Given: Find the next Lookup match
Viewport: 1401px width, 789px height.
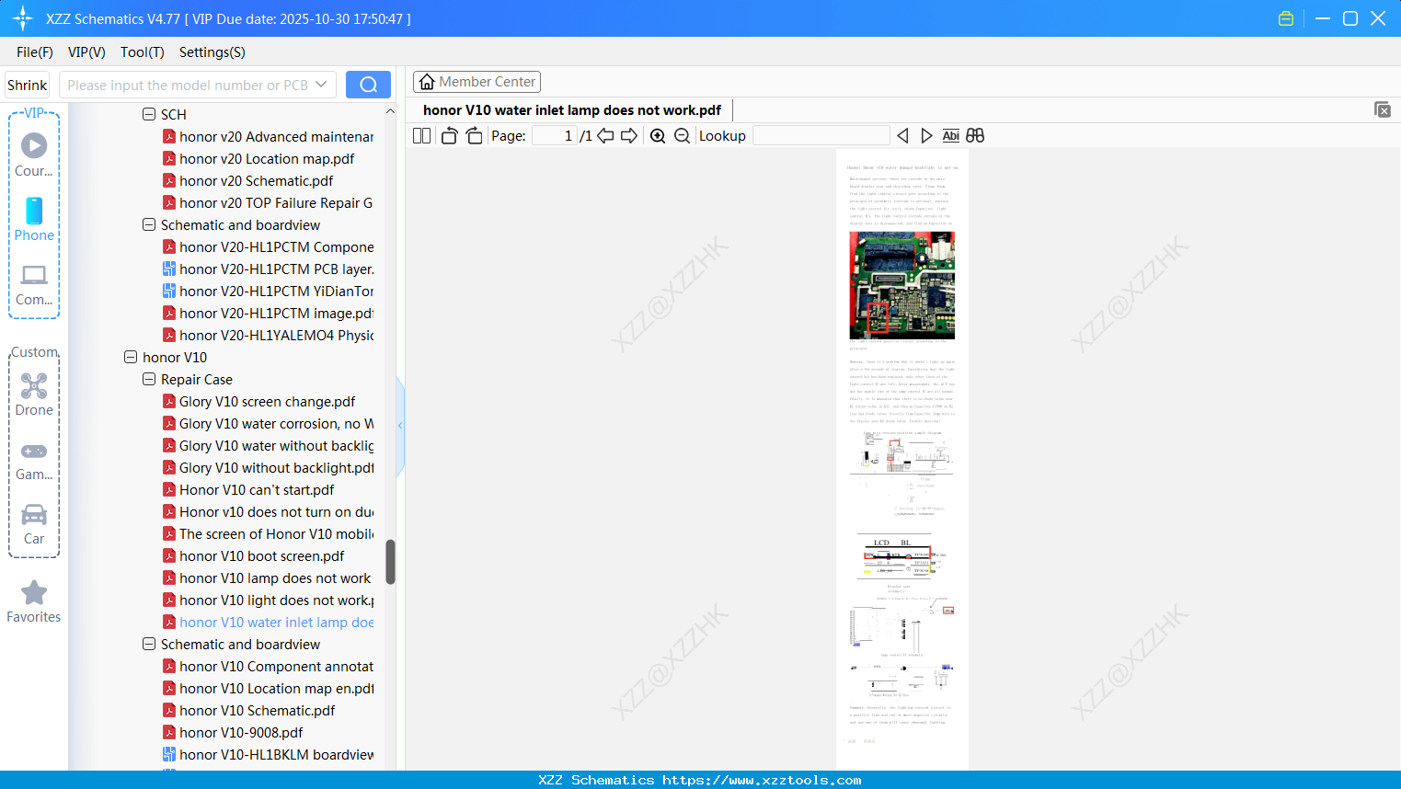Looking at the screenshot, I should [x=926, y=135].
